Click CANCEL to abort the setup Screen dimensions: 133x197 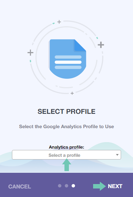click(20, 186)
